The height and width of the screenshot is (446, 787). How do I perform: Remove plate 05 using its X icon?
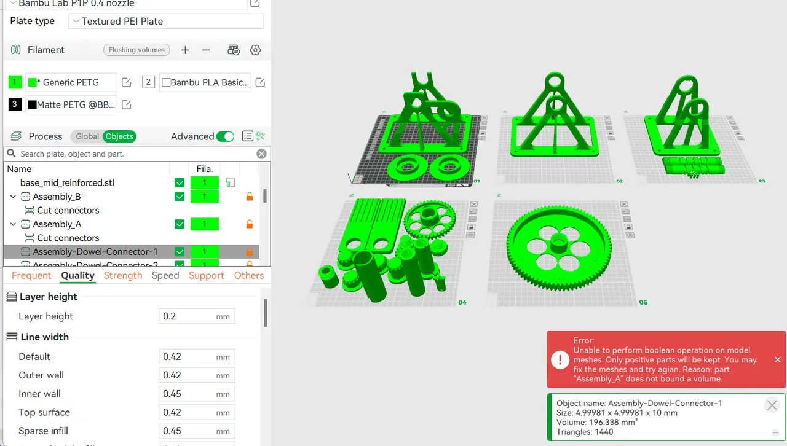pyautogui.click(x=624, y=205)
